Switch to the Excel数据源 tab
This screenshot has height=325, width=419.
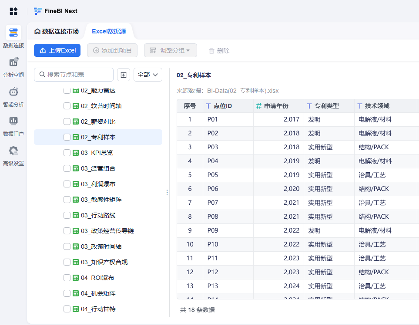(109, 31)
